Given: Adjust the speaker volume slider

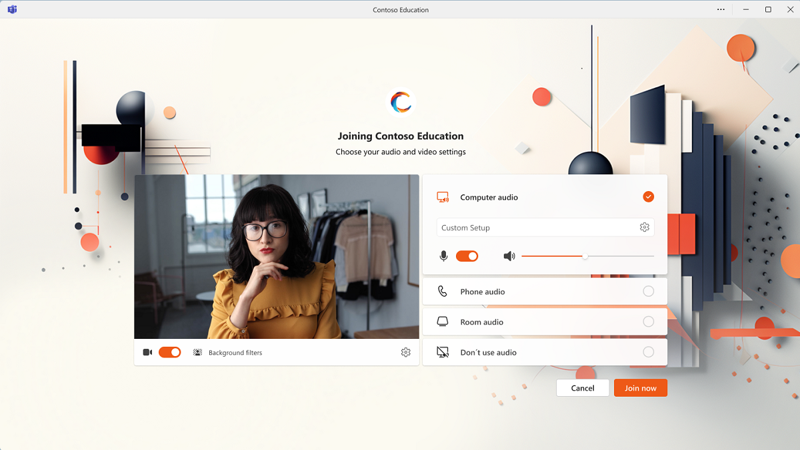Looking at the screenshot, I should point(585,256).
